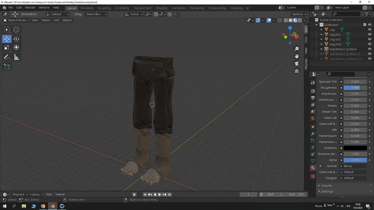This screenshot has height=210, width=374.
Task: Open the Drag Select Box dropdown
Action: point(96,14)
